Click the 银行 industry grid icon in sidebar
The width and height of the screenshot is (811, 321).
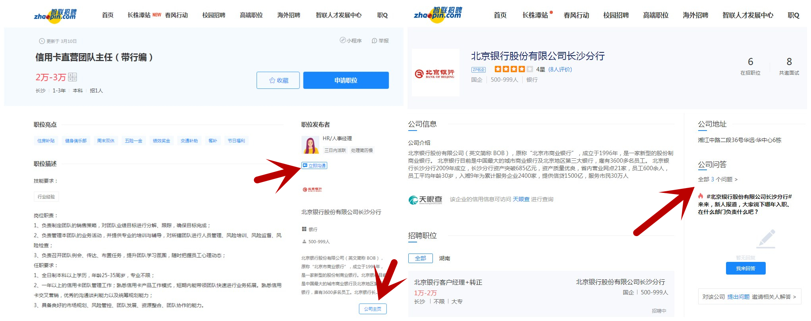pyautogui.click(x=304, y=229)
